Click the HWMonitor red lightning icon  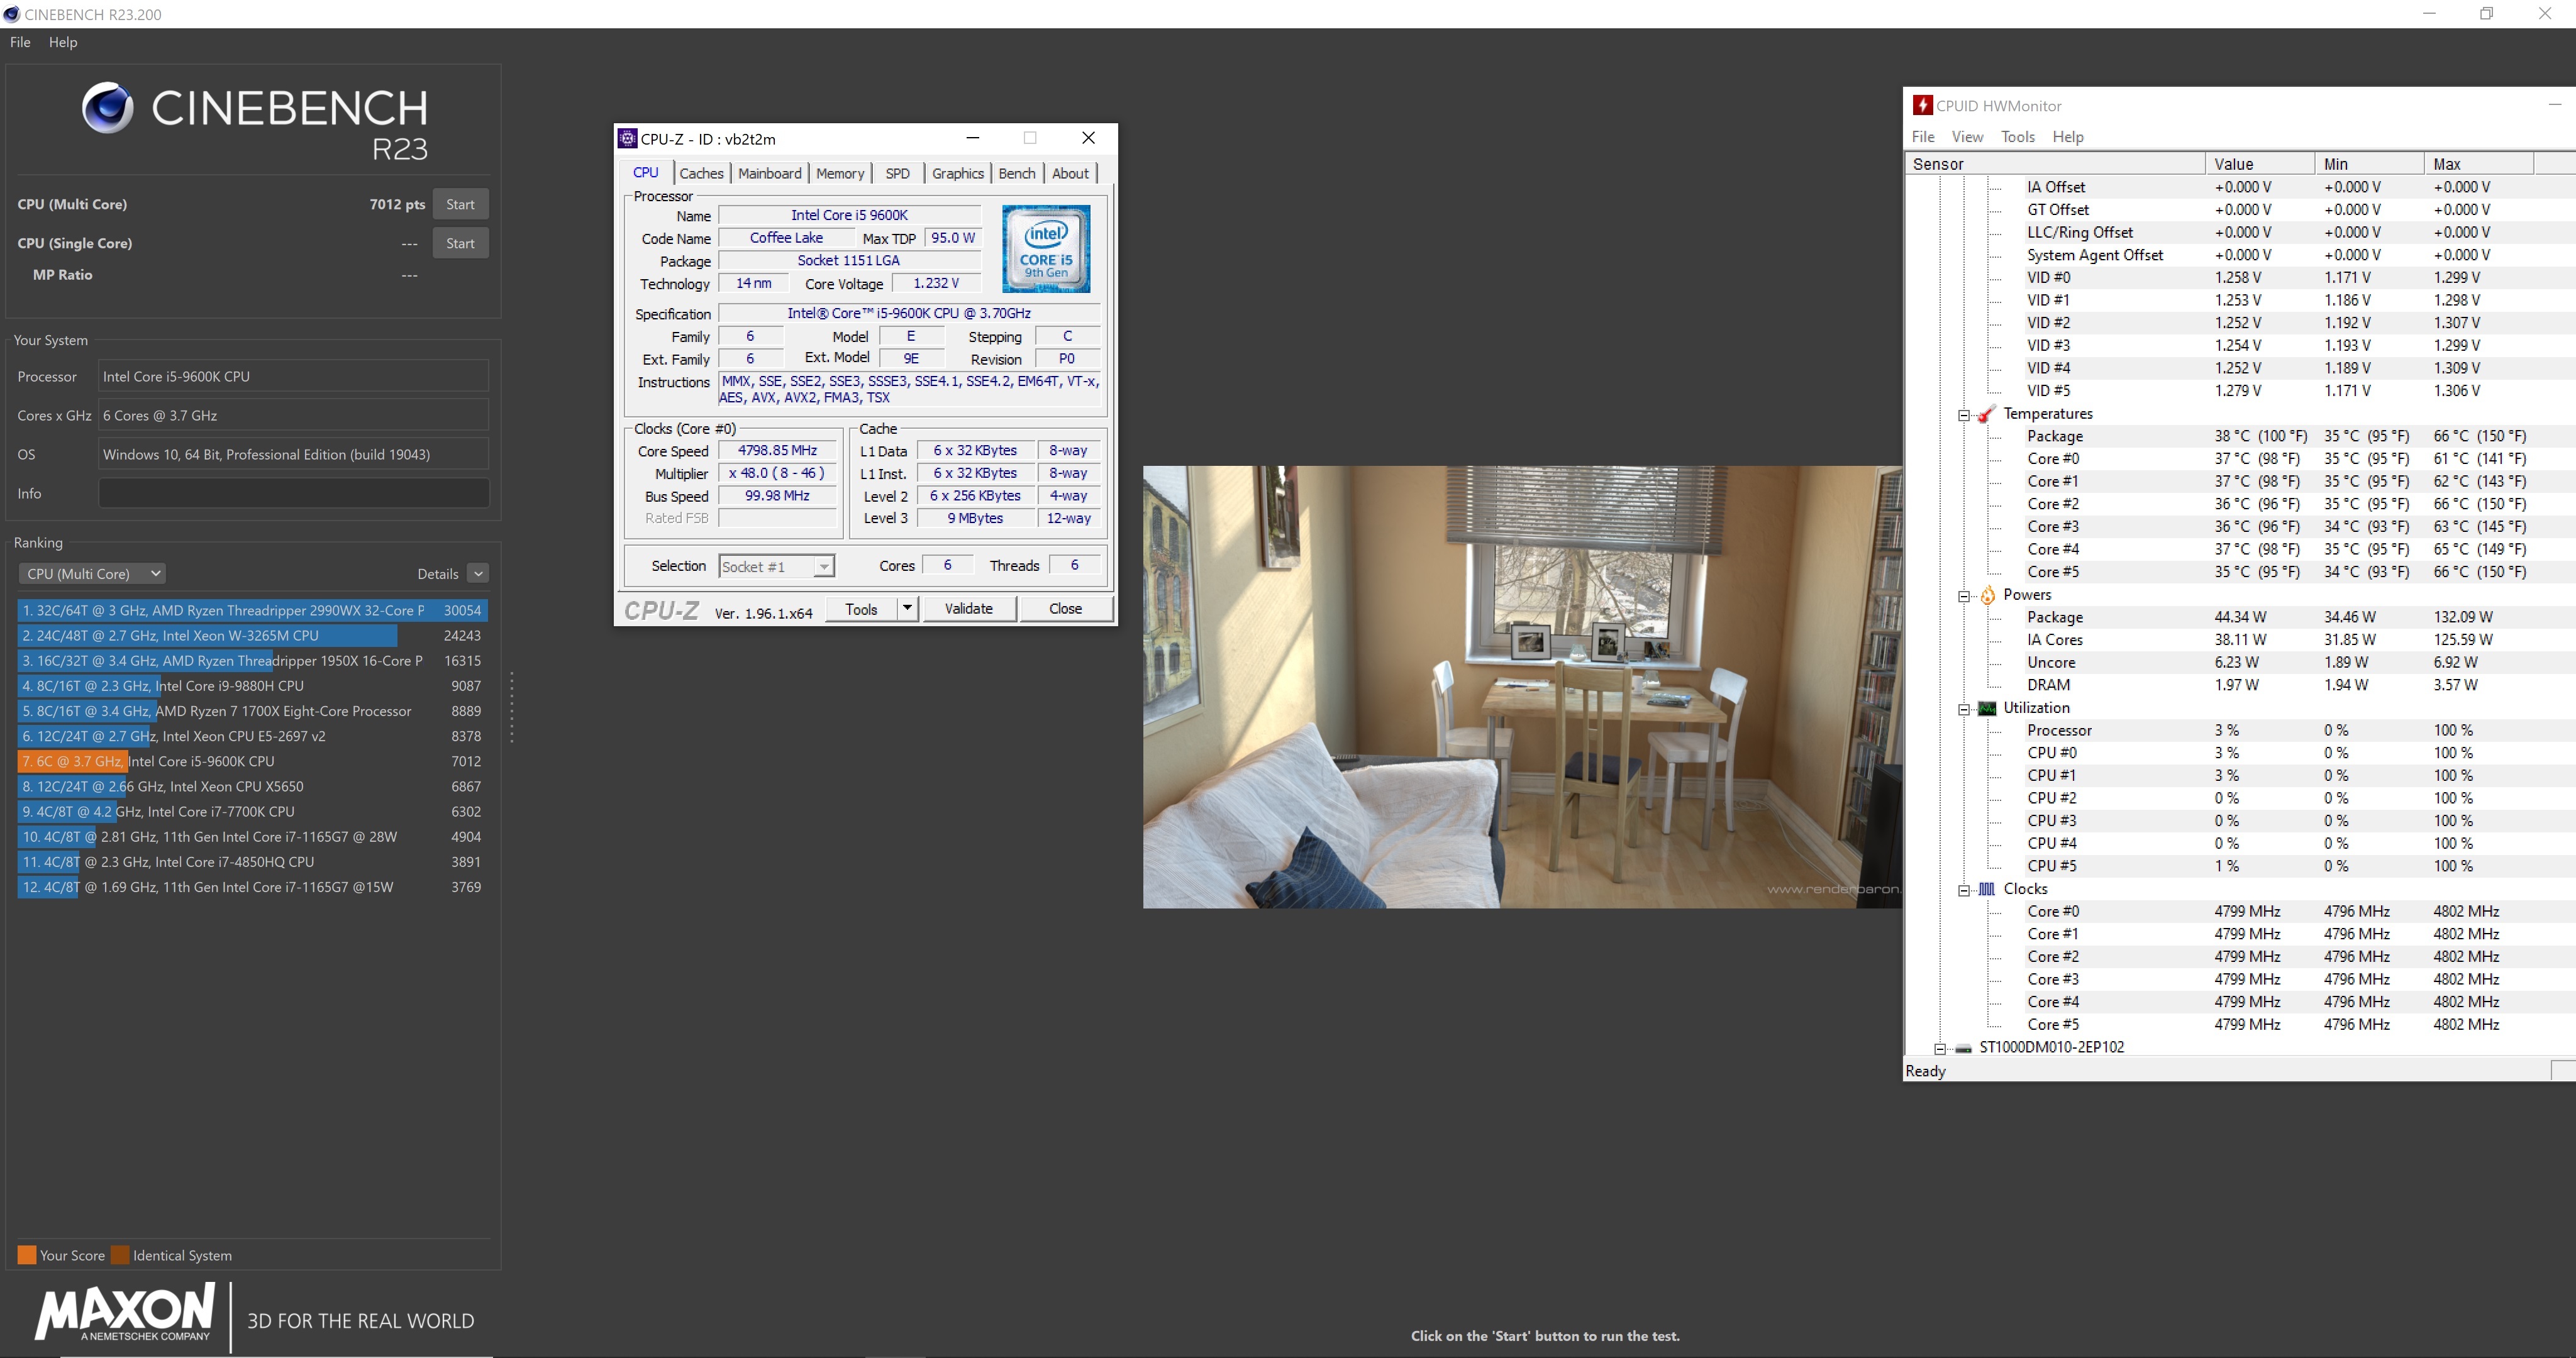(x=1922, y=105)
